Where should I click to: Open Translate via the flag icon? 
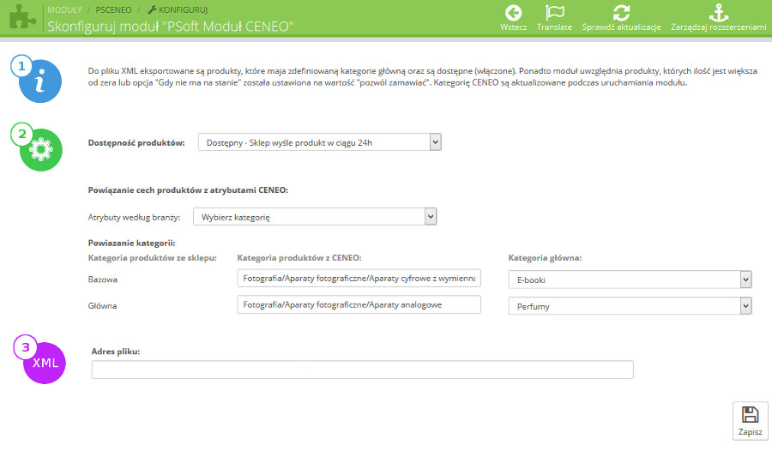coord(554,13)
